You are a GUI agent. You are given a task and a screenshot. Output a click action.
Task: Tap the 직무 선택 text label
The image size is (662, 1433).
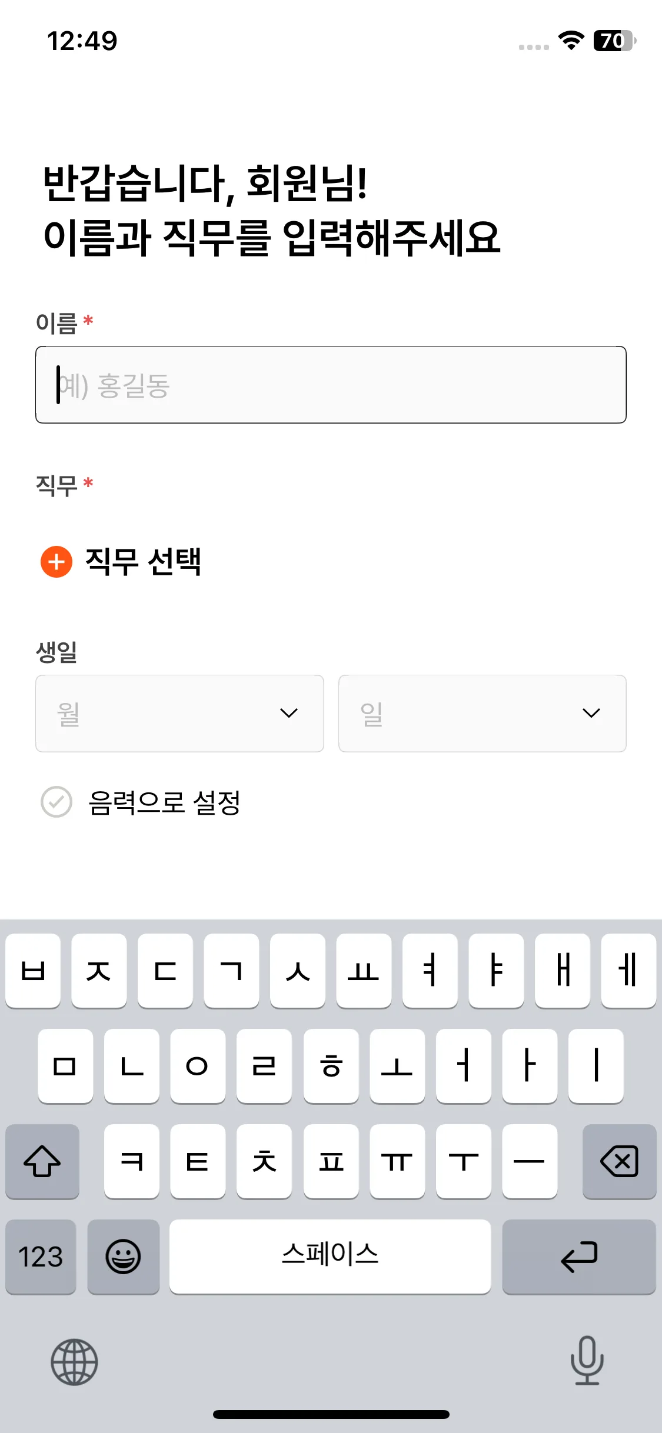pyautogui.click(x=144, y=562)
